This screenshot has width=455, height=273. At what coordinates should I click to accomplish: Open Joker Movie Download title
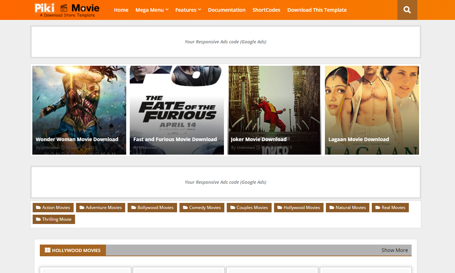(x=259, y=139)
